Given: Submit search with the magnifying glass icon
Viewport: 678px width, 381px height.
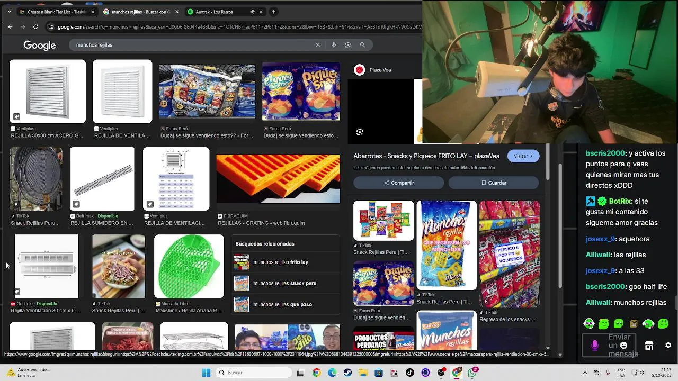Looking at the screenshot, I should point(362,45).
